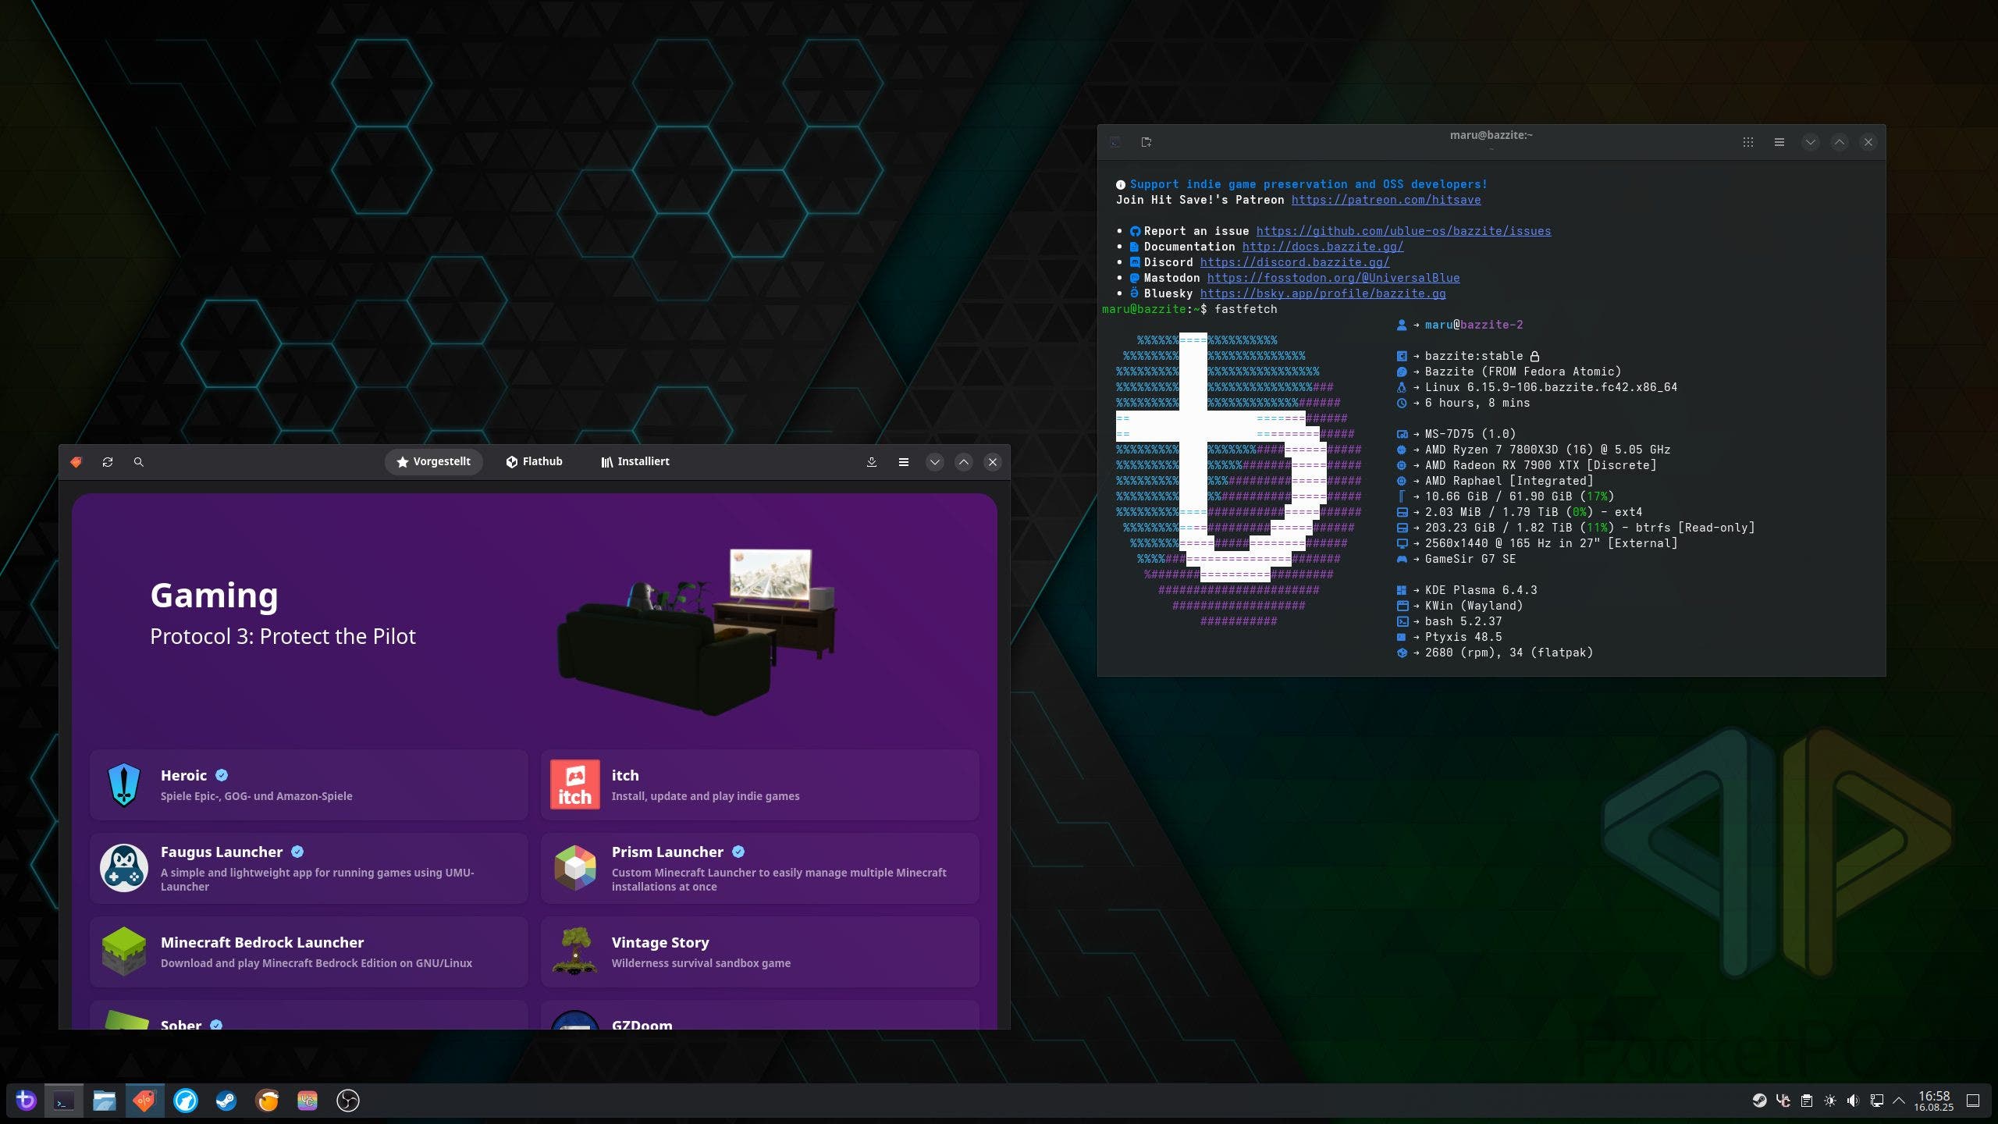Switch to the Flathub tab
This screenshot has width=1998, height=1124.
tap(534, 461)
